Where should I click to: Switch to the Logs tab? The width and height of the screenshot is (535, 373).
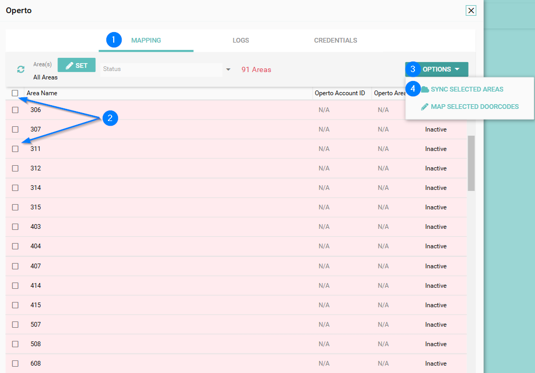pos(241,41)
